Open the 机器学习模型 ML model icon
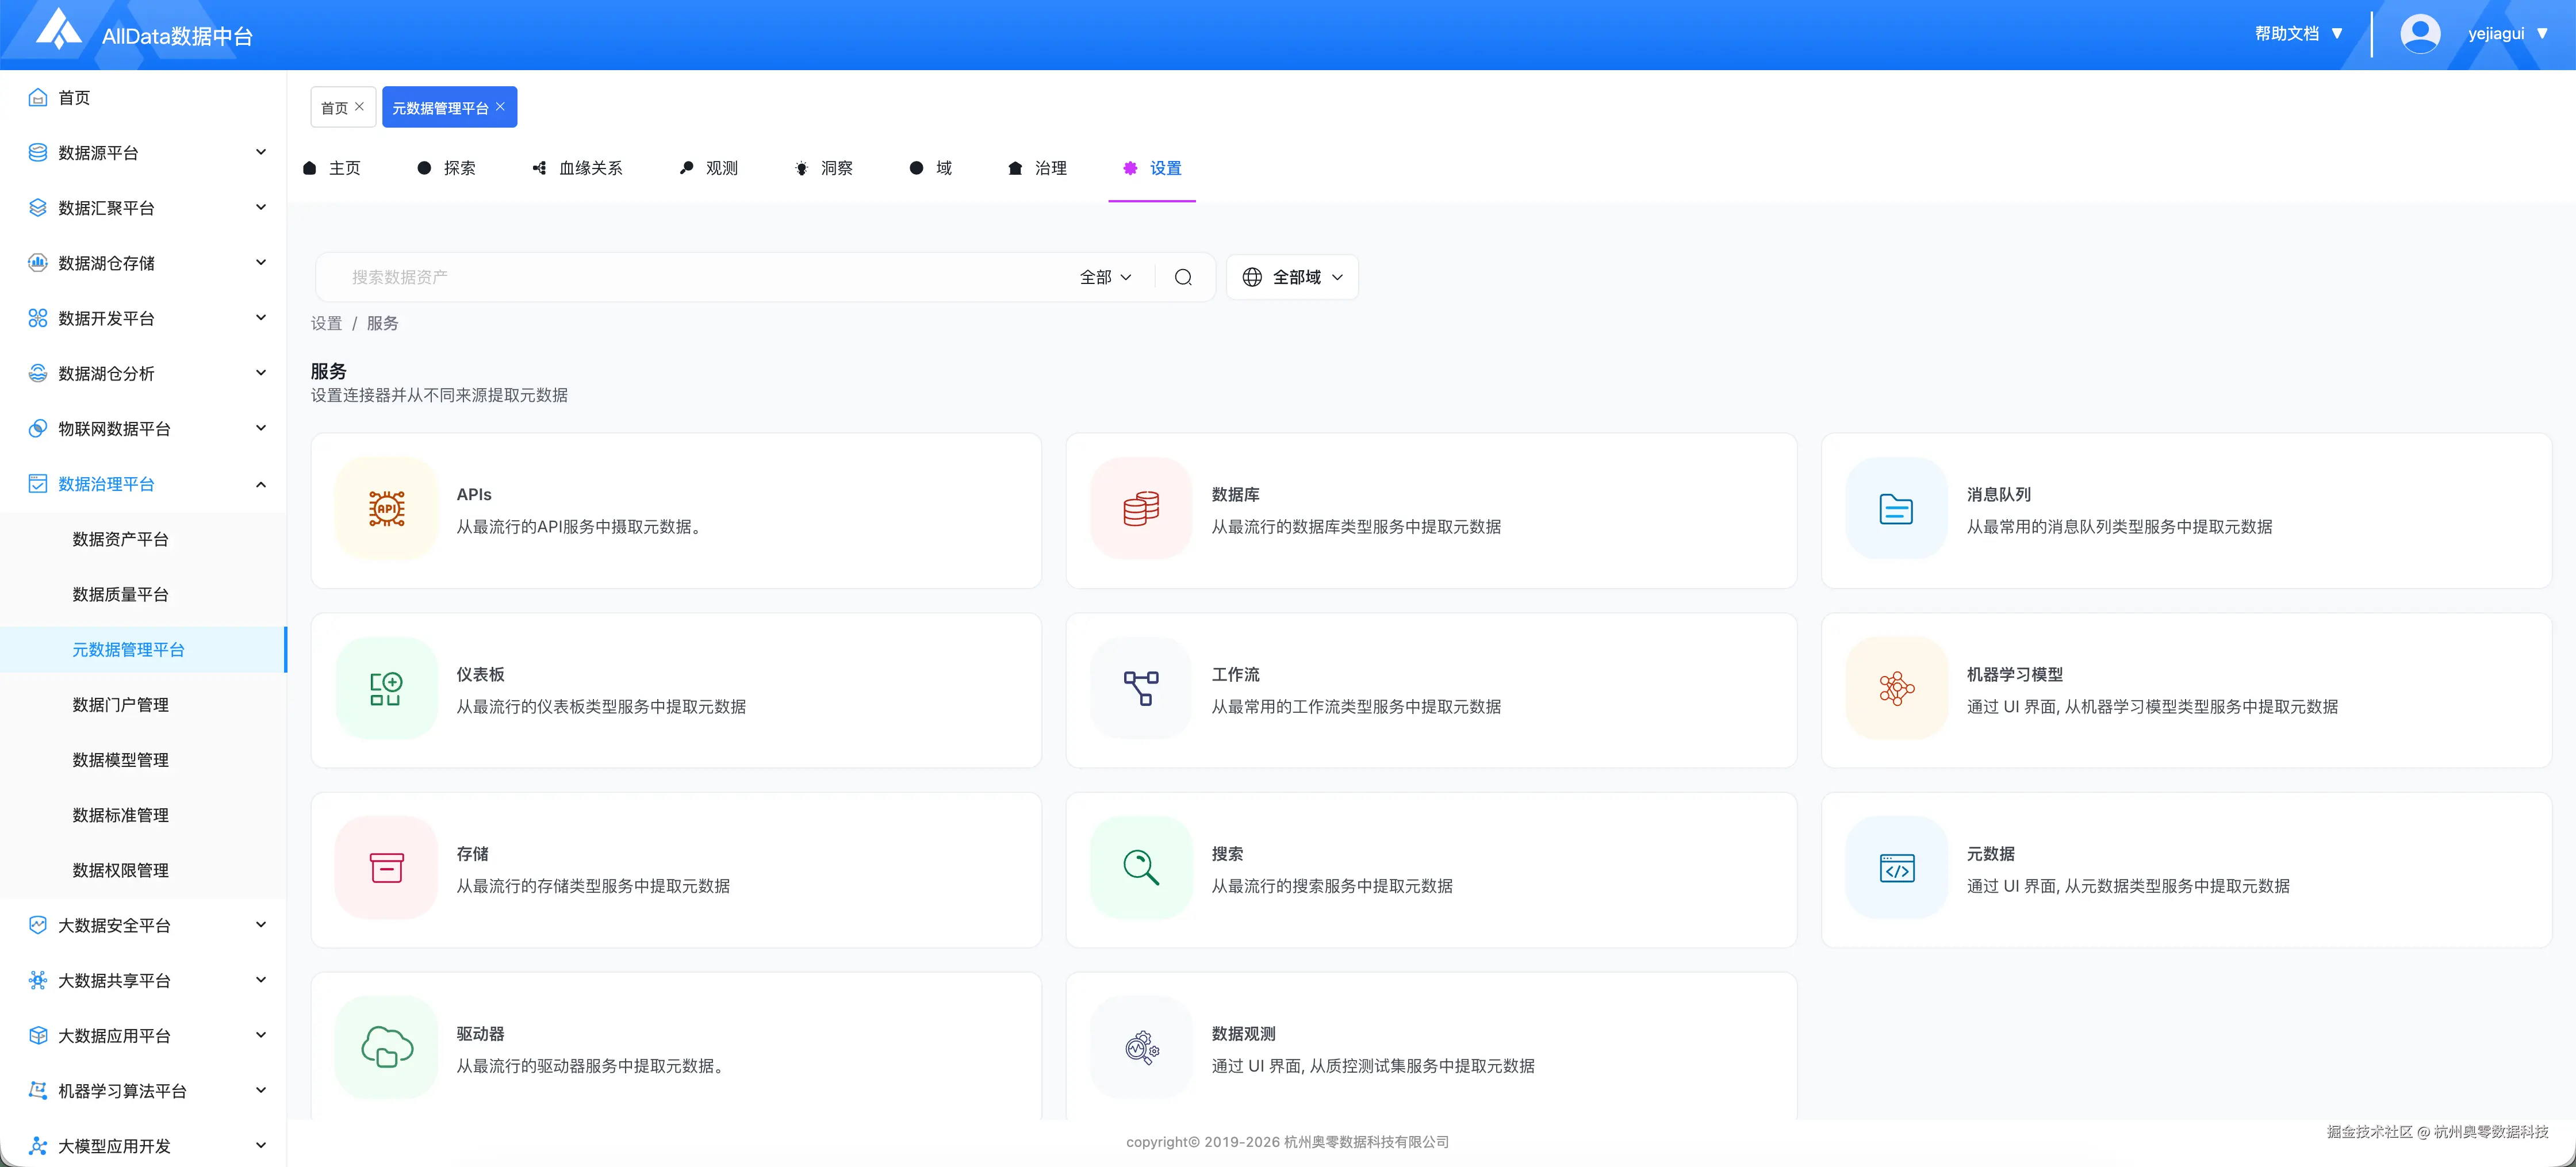The height and width of the screenshot is (1167, 2576). (x=1896, y=689)
